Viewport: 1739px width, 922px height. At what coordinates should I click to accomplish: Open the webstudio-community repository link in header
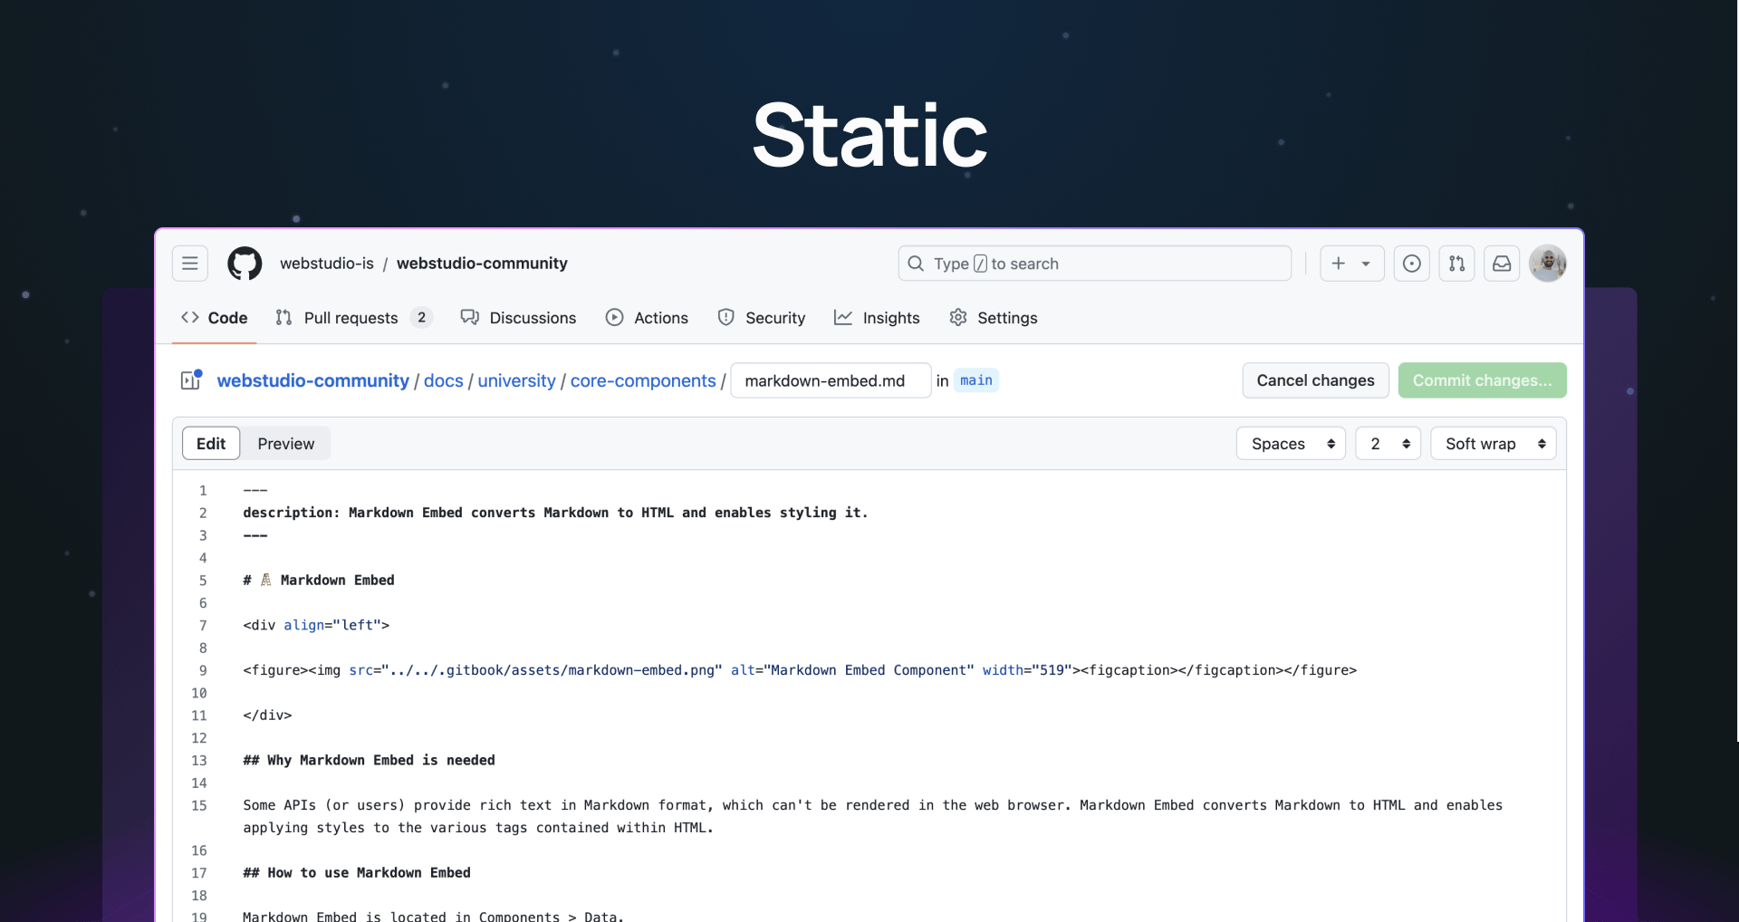tap(482, 264)
